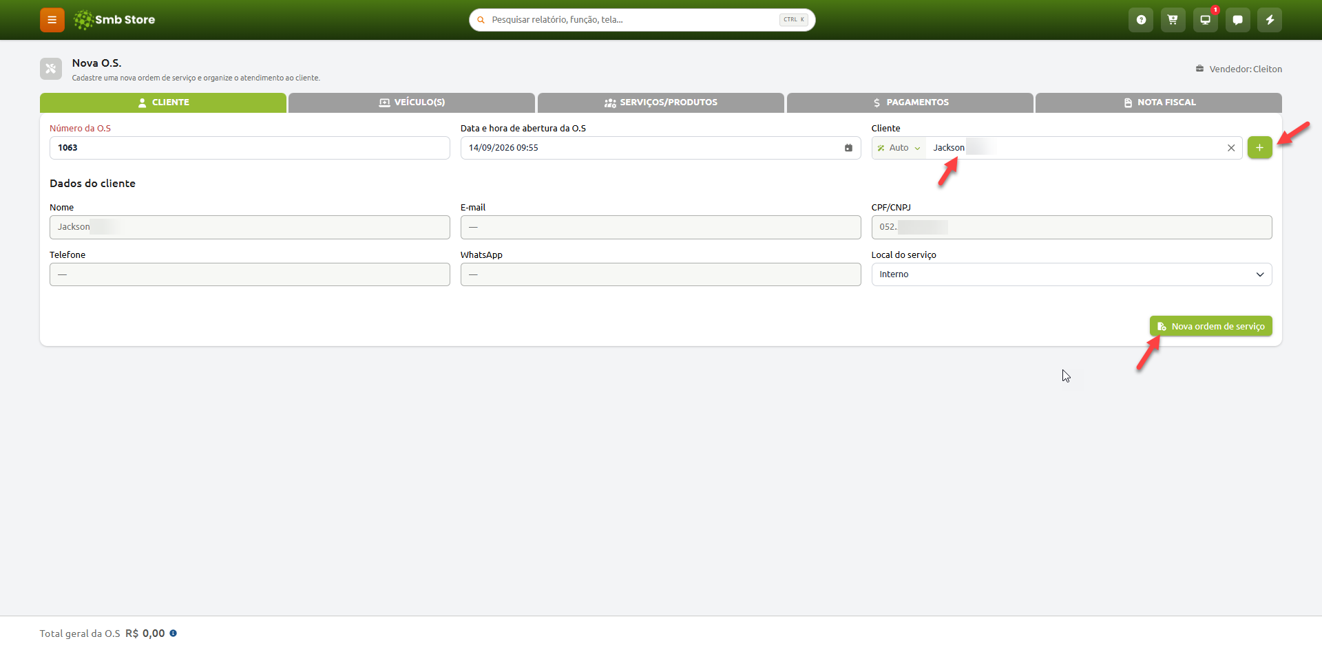The width and height of the screenshot is (1322, 650).
Task: Open the shopping cart icon
Action: pos(1173,20)
